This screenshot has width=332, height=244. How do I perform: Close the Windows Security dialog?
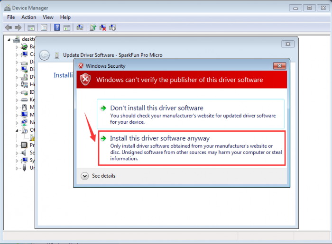[279, 66]
